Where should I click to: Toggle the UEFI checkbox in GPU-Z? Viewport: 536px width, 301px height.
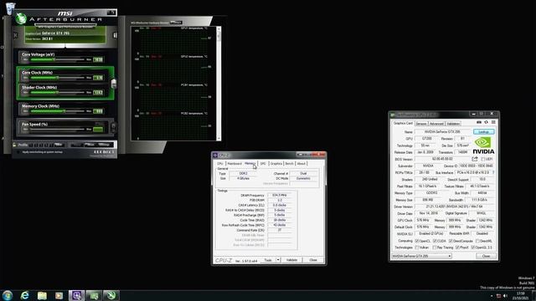[x=483, y=160]
